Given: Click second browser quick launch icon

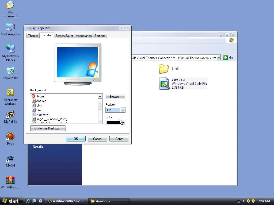Looking at the screenshot, I should [34, 201].
